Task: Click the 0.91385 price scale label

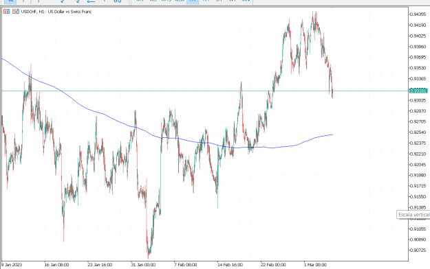Action: click(418, 207)
